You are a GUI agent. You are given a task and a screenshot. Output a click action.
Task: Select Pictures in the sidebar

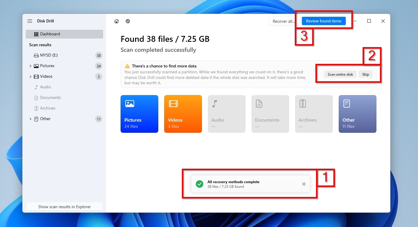[47, 66]
